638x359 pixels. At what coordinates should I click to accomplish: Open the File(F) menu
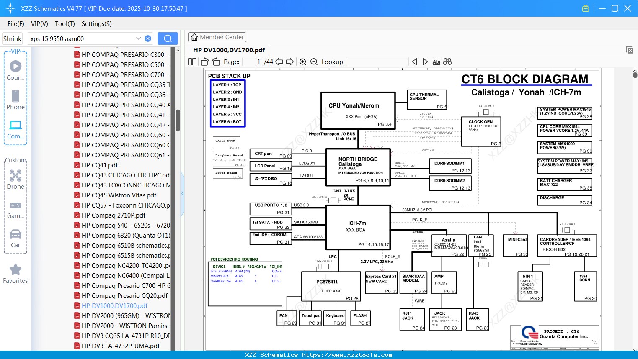coord(16,24)
